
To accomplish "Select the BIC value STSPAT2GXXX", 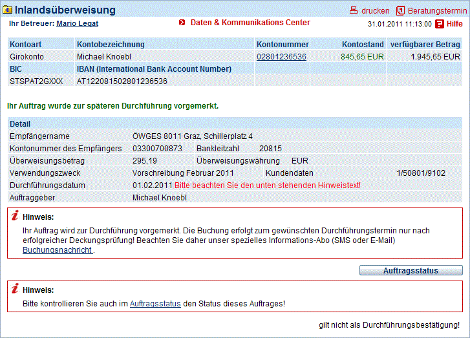I will [36, 81].
